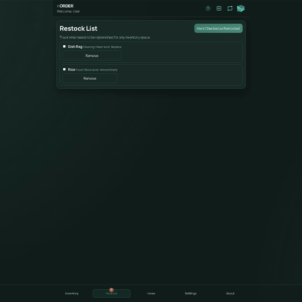The image size is (302, 302).
Task: Click 'Cleaning | Wear level: Replace' text
Action: (x=102, y=47)
